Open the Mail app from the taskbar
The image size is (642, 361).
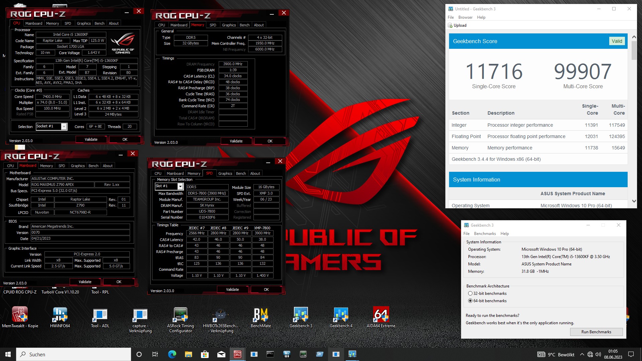(221, 354)
